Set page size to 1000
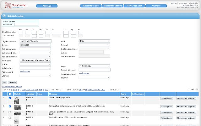The height and width of the screenshot is (126, 201). coord(103,90)
